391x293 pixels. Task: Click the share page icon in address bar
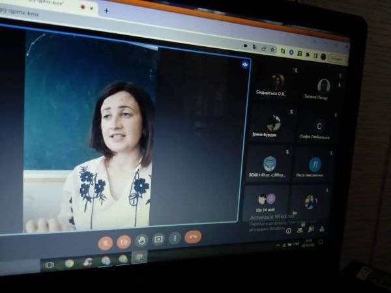tap(263, 49)
